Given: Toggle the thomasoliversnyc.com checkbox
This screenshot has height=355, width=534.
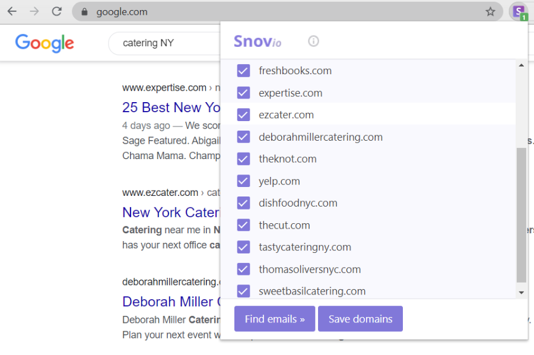Looking at the screenshot, I should [243, 269].
